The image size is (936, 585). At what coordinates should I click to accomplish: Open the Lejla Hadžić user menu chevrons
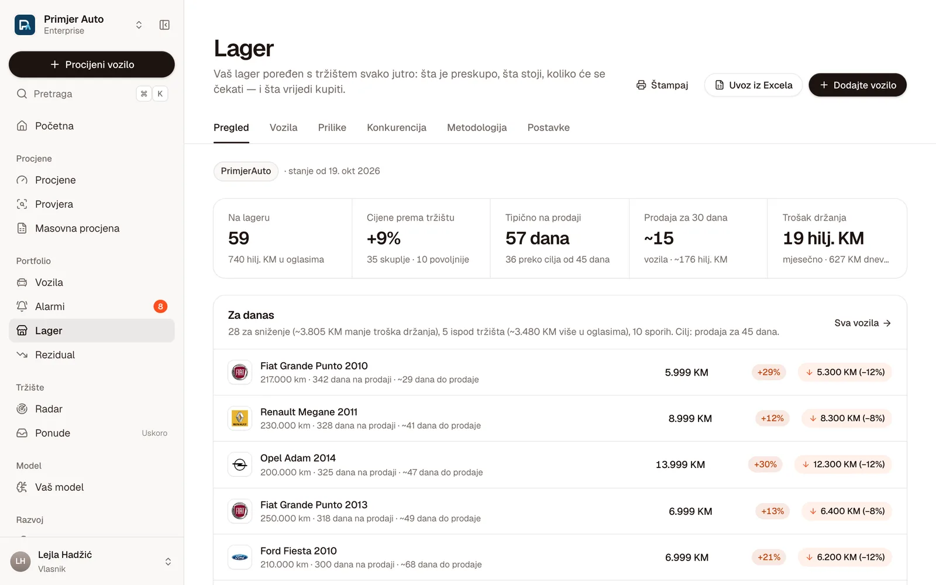(168, 562)
